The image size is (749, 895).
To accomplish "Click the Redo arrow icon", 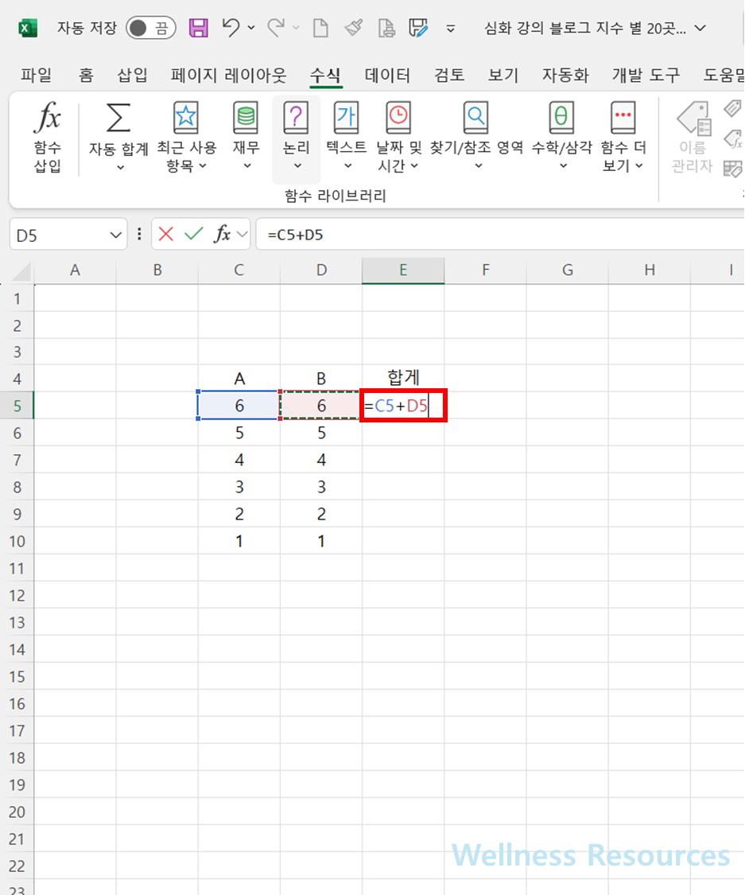I will [276, 27].
